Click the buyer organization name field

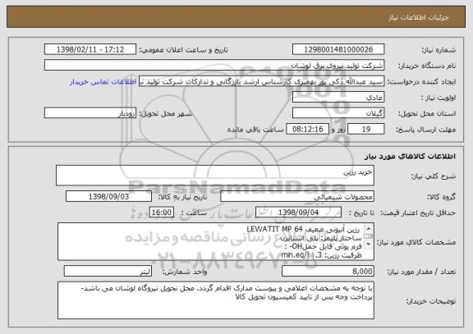[x=214, y=66]
